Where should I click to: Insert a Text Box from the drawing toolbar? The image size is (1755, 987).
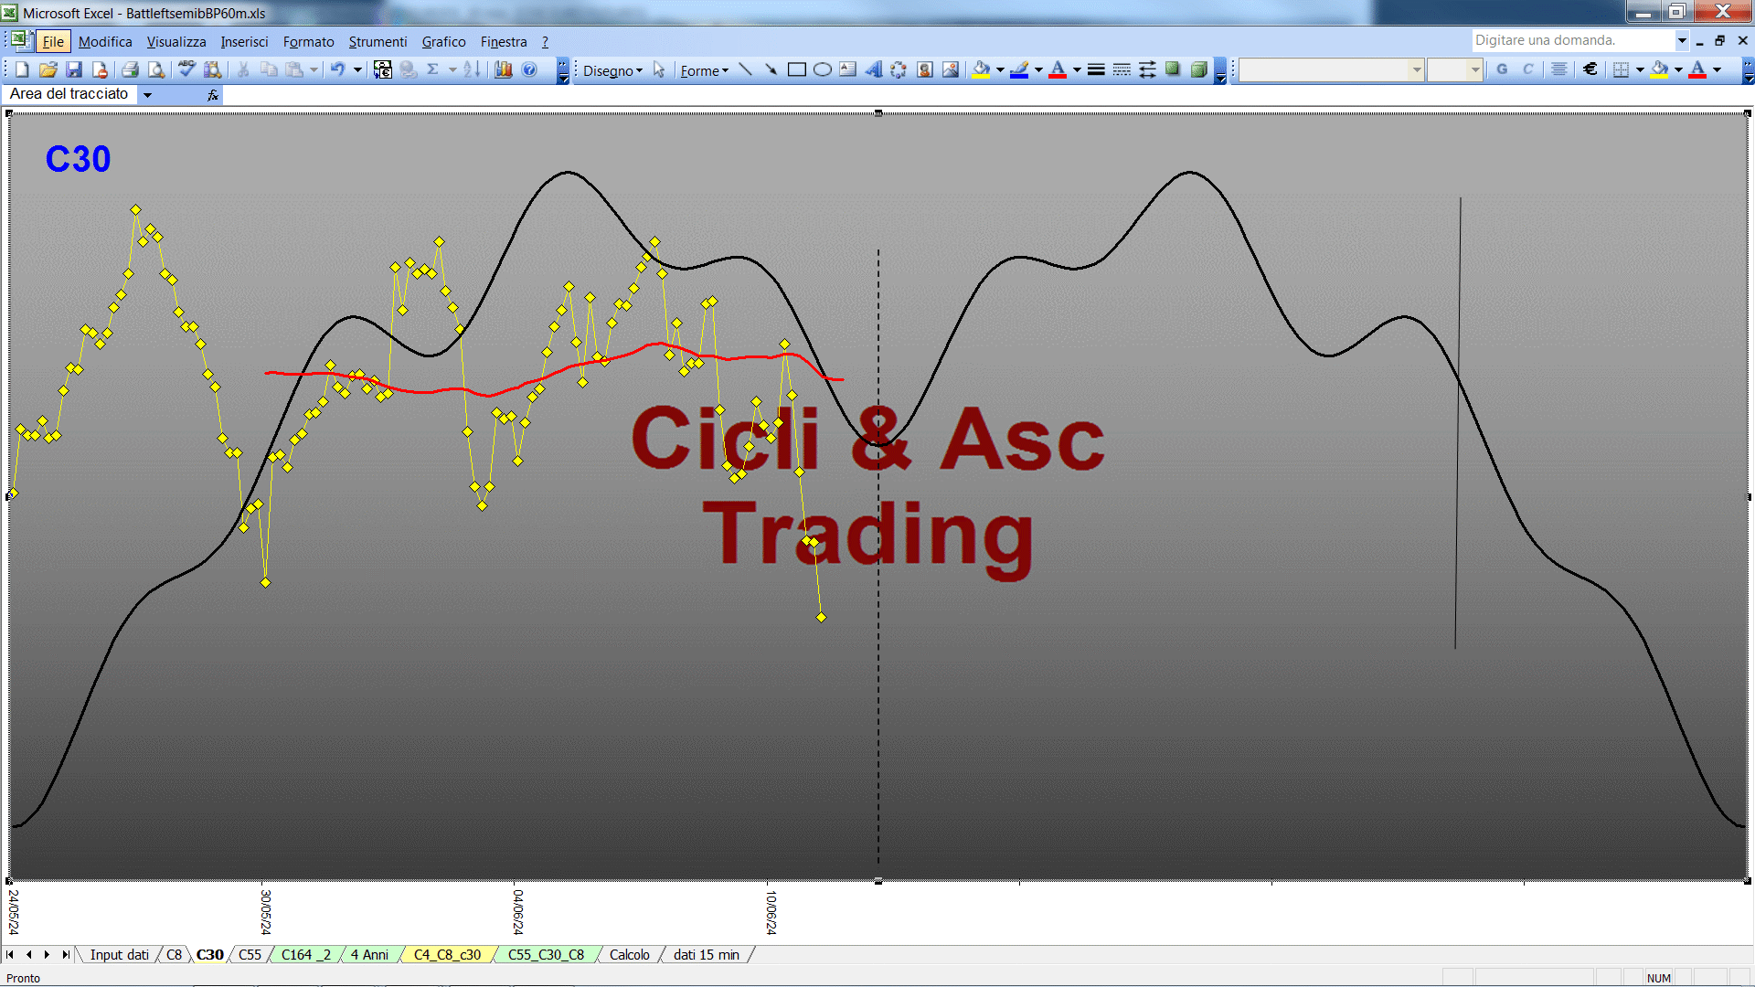point(847,69)
